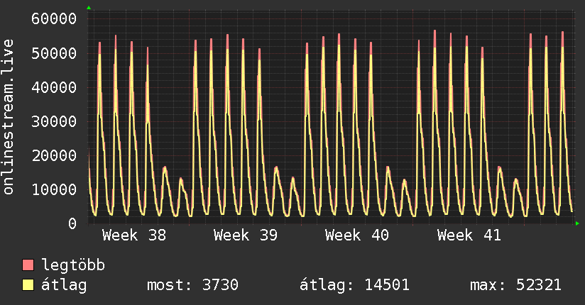
Task: Click the Week 40 axis label
Action: (x=357, y=235)
